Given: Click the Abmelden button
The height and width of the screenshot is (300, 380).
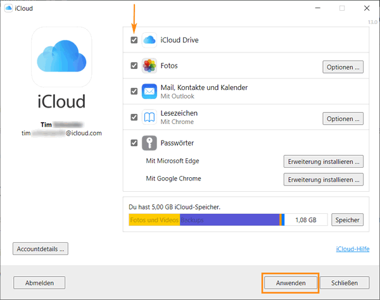Looking at the screenshot, I should click(39, 283).
